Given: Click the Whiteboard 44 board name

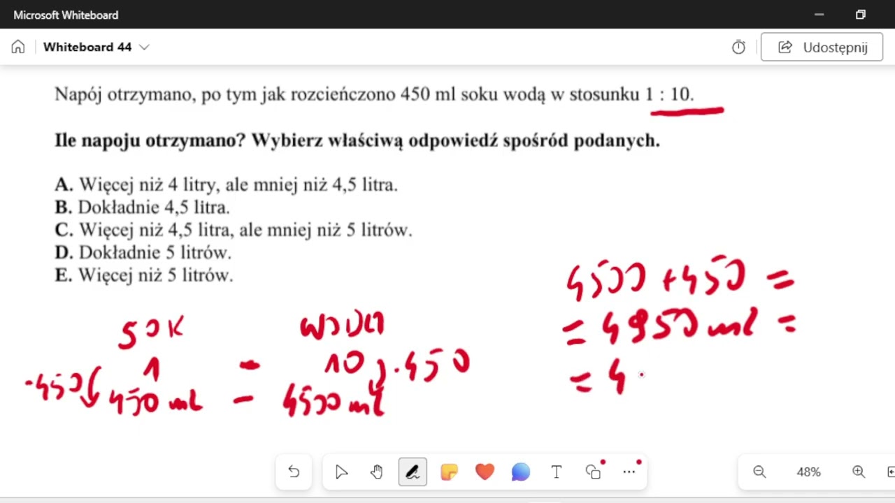Looking at the screenshot, I should (87, 47).
